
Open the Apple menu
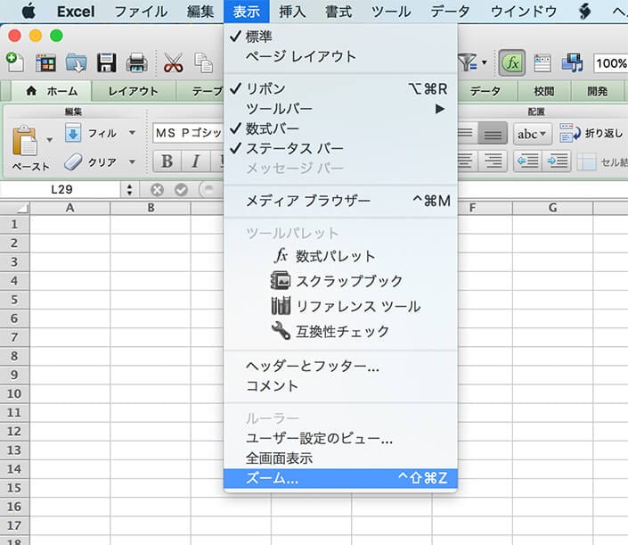point(29,12)
